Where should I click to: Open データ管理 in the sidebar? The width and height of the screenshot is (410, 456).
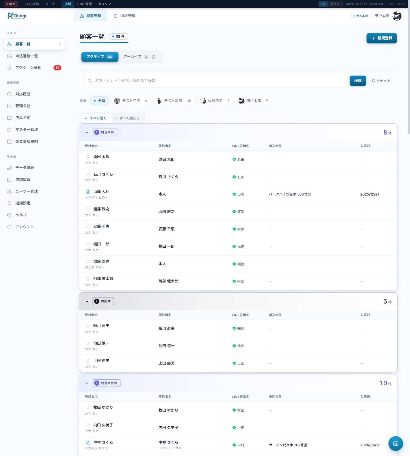[x=34, y=168]
